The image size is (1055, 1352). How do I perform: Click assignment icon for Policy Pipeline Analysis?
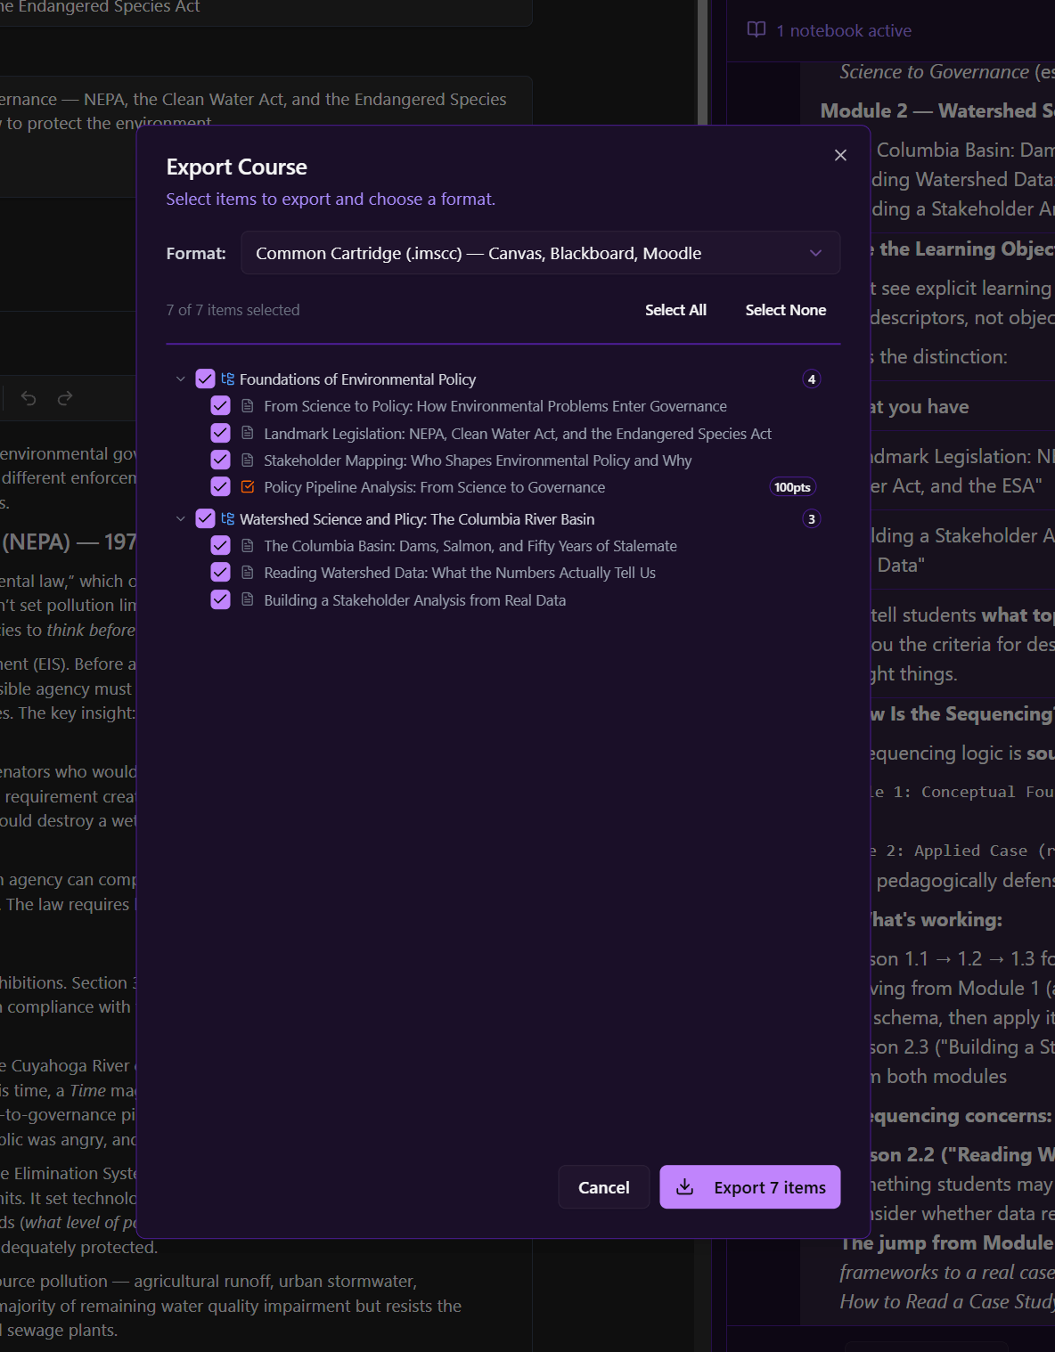click(248, 486)
